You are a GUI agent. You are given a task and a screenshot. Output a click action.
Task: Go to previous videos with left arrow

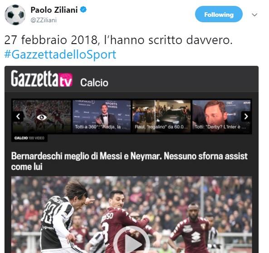(18, 116)
